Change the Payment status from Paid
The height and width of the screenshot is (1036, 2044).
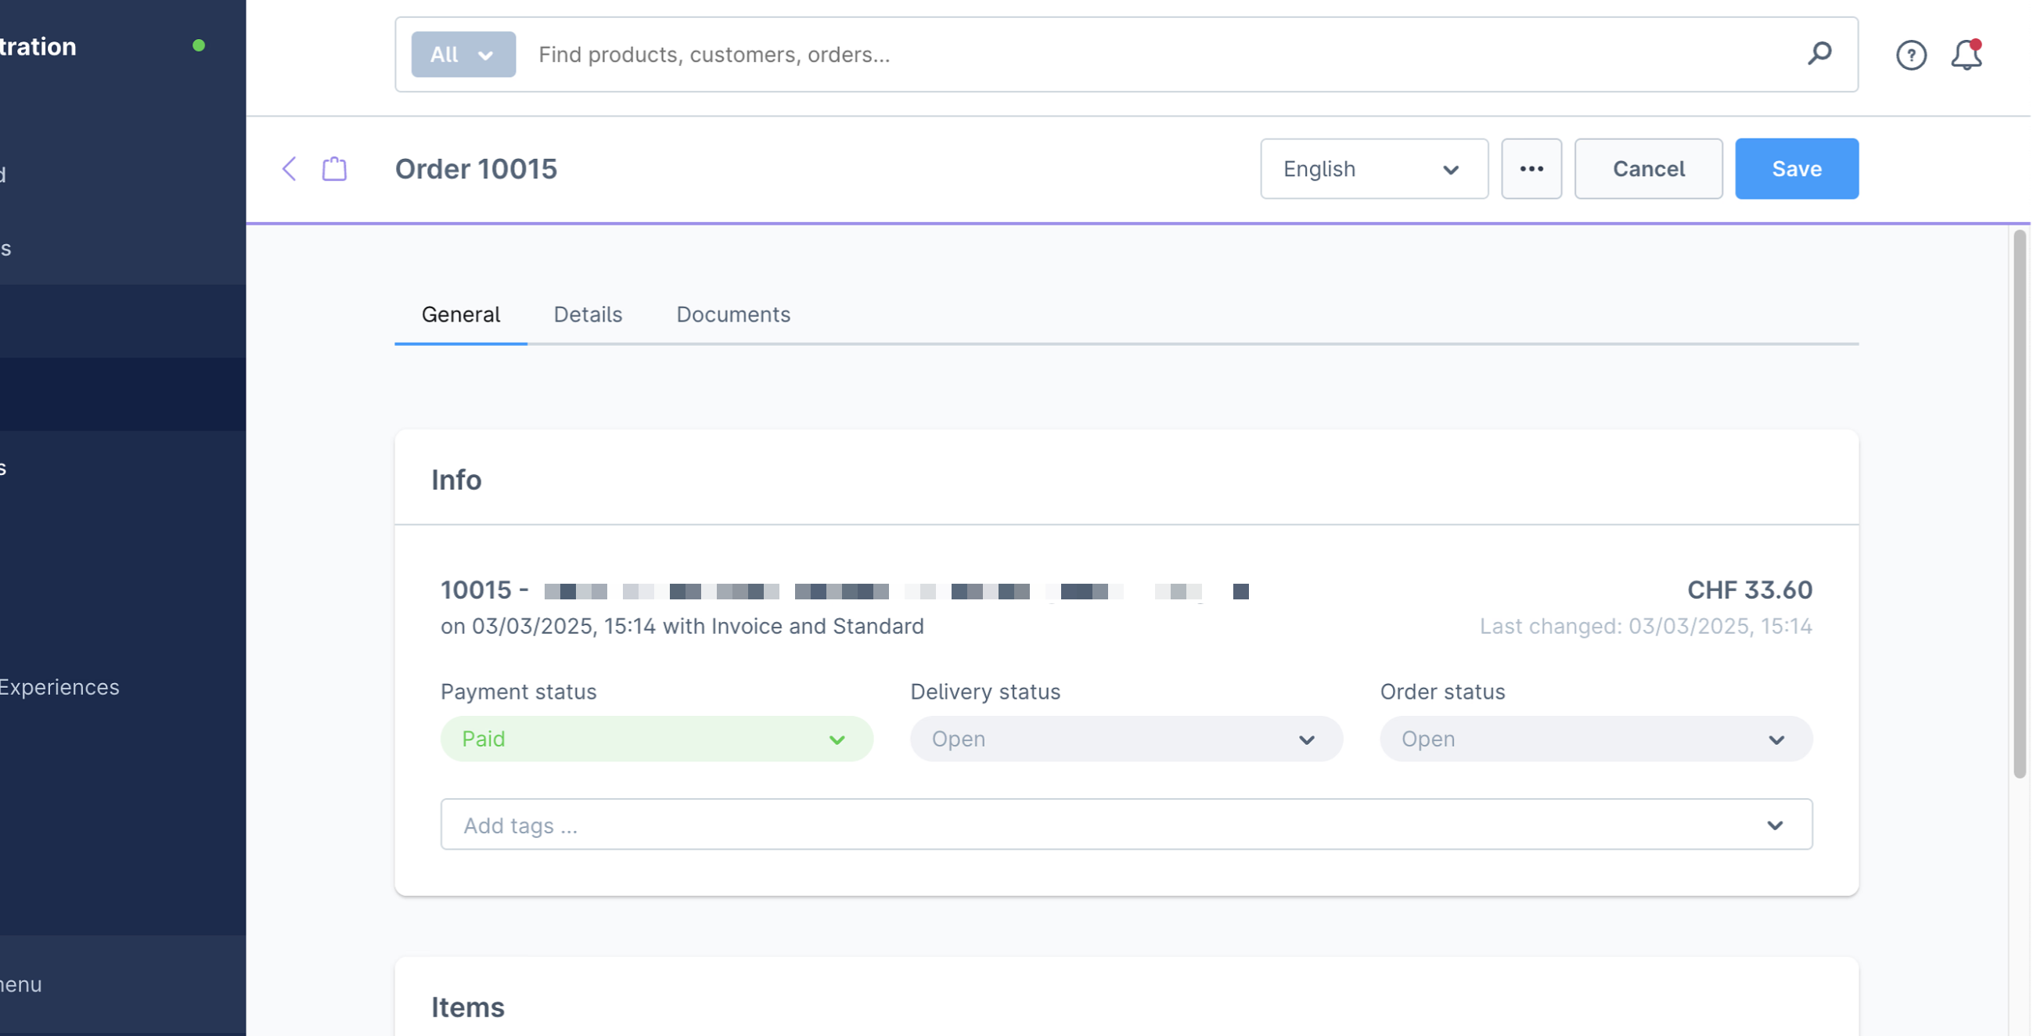[657, 739]
